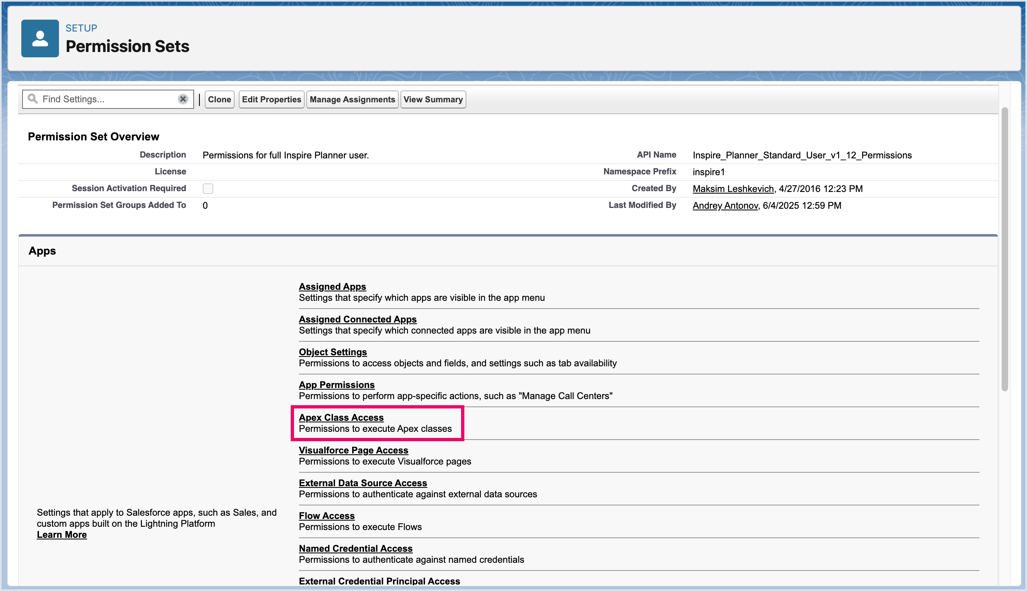Open the Flow Access link
Screen dimensions: 1027x591
tap(327, 516)
